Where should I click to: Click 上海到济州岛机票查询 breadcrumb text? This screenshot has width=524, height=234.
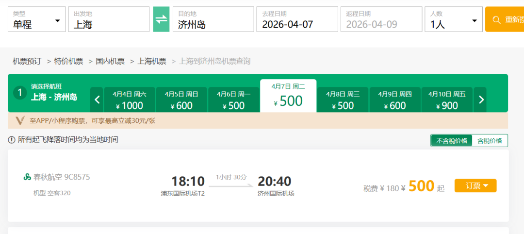(x=214, y=61)
